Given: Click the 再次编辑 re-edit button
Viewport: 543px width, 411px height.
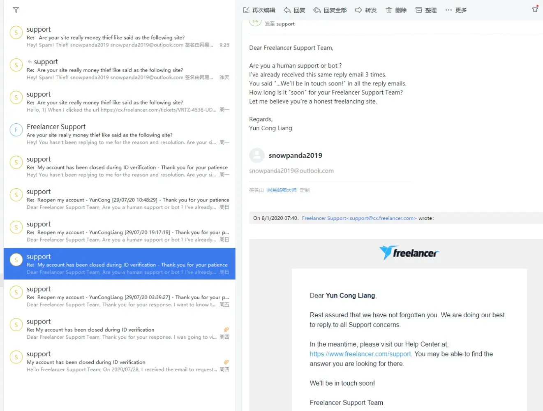Looking at the screenshot, I should pyautogui.click(x=259, y=10).
